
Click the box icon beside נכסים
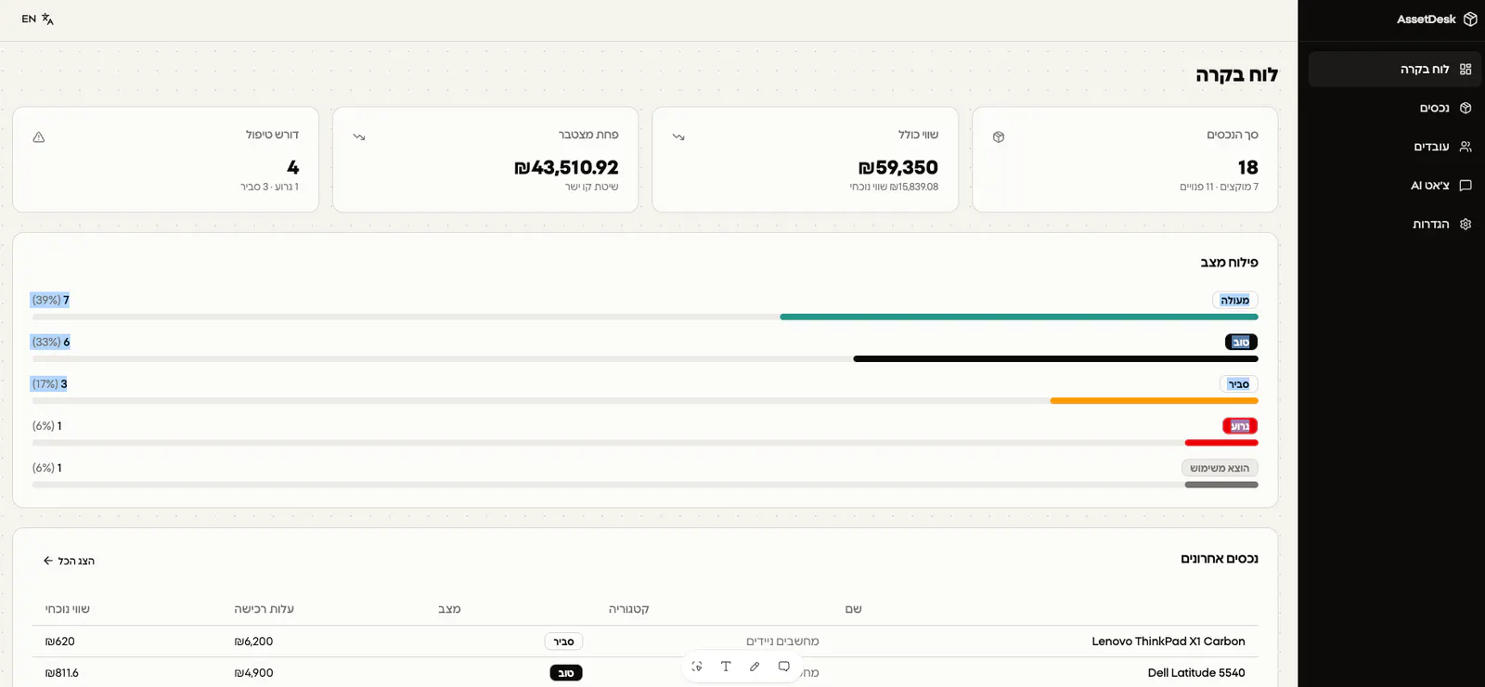[x=1466, y=108]
